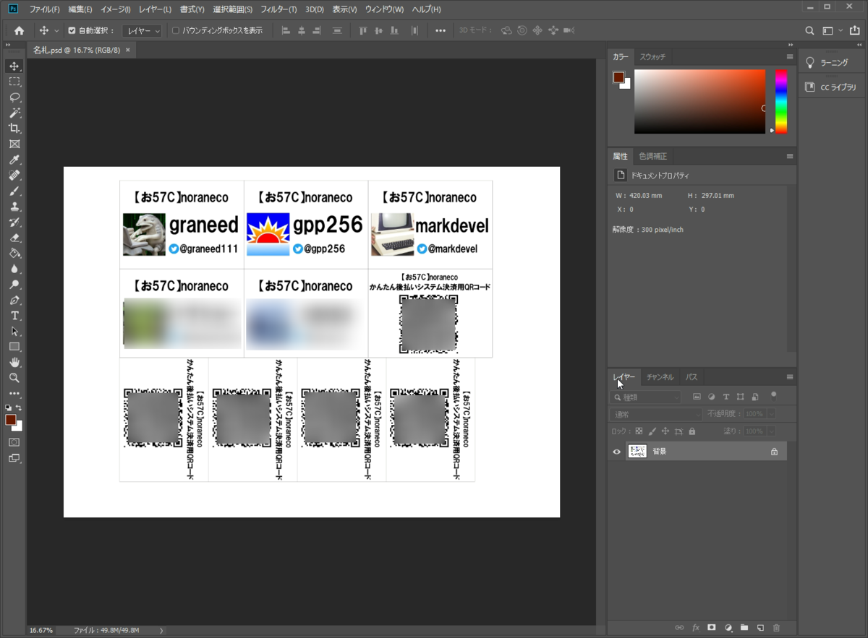Select the Path Selection tool
Screen dimensions: 868x638
coord(14,332)
